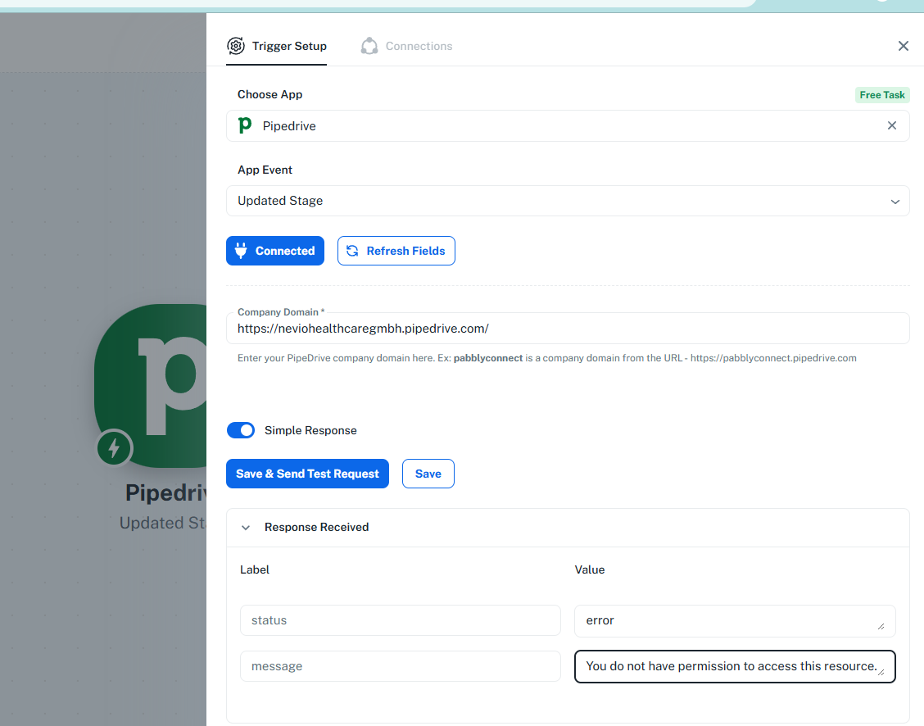Select the Trigger Setup tab

click(x=288, y=46)
